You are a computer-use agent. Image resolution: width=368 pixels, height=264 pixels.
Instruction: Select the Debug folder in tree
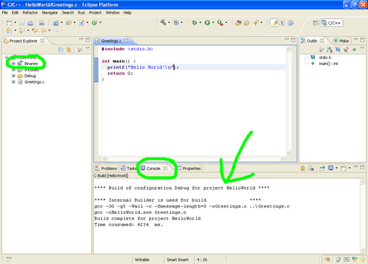(x=30, y=76)
